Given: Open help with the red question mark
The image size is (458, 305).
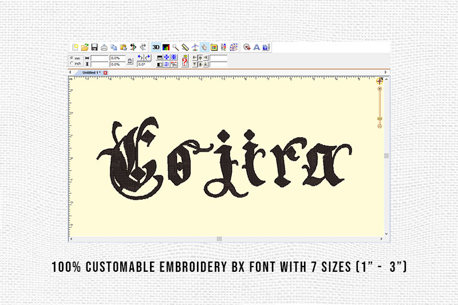Looking at the screenshot, I should [185, 61].
